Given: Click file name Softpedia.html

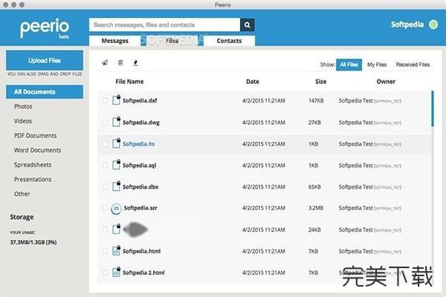Looking at the screenshot, I should (142, 251).
